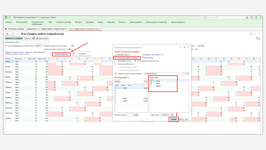Open calendar picker for Дата відліку
The width and height of the screenshot is (266, 150).
172,115
